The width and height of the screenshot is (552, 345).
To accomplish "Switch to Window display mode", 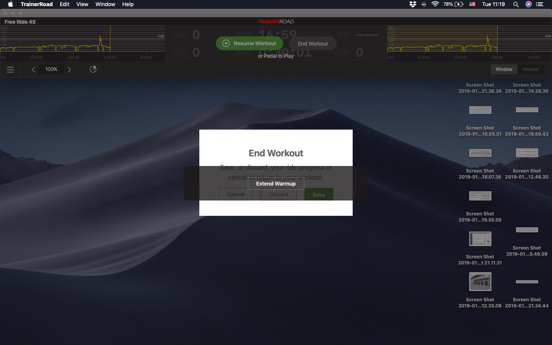I will 504,69.
